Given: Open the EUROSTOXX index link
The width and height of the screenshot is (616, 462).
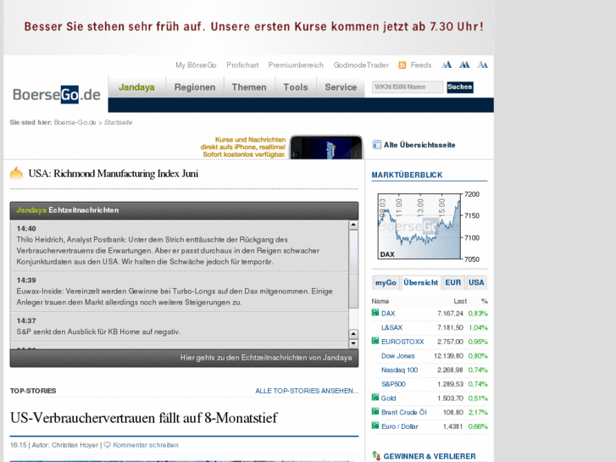Looking at the screenshot, I should [x=402, y=342].
